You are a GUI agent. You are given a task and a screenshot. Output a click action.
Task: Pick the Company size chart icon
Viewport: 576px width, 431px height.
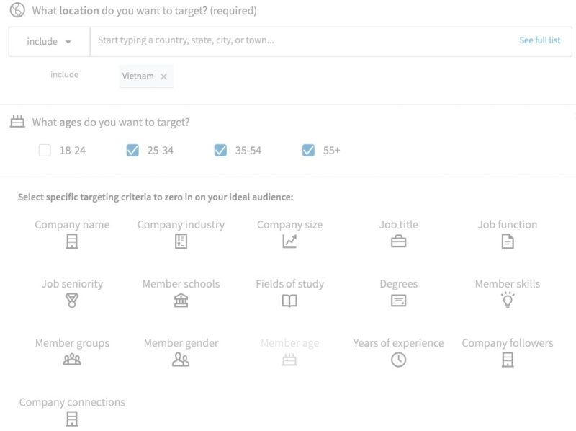pyautogui.click(x=289, y=241)
